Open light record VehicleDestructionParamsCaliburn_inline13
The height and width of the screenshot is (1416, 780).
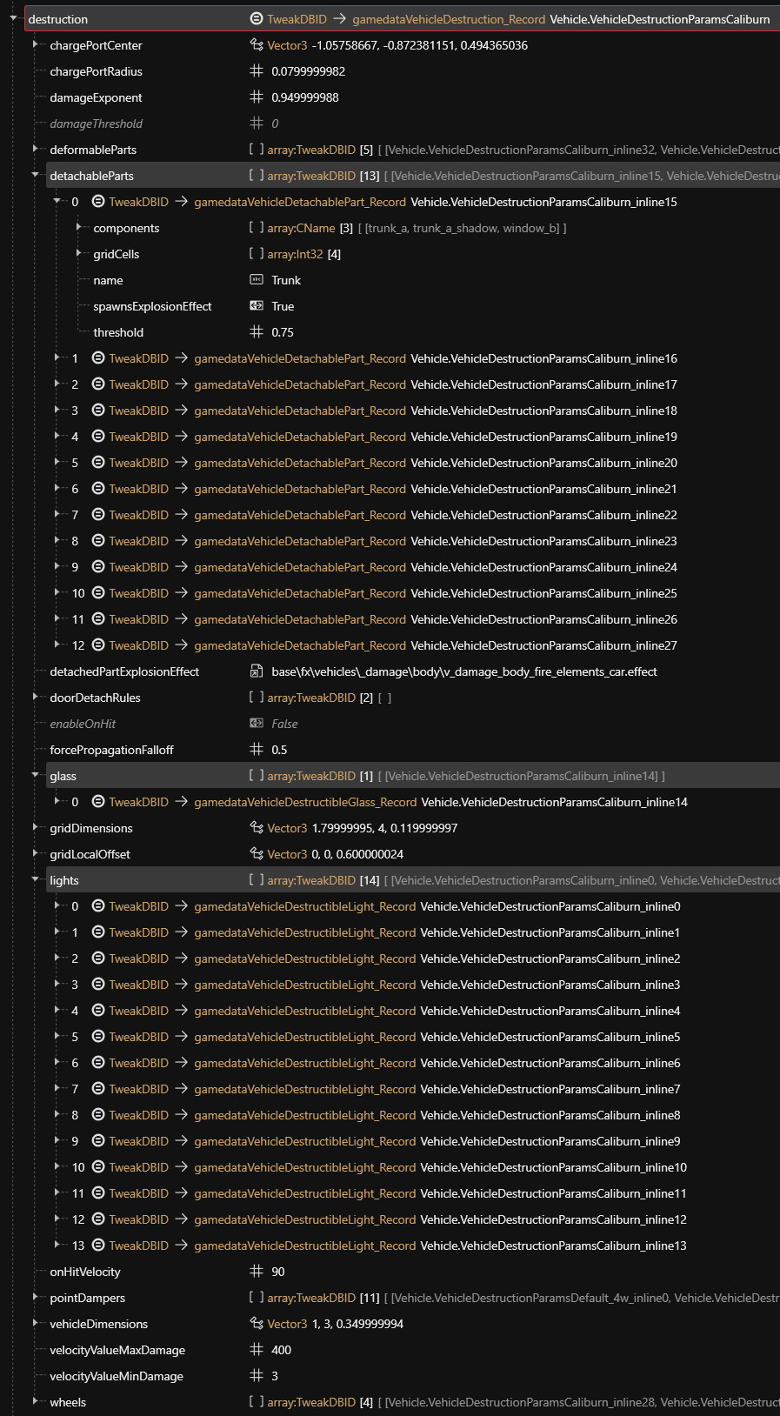(x=553, y=1246)
